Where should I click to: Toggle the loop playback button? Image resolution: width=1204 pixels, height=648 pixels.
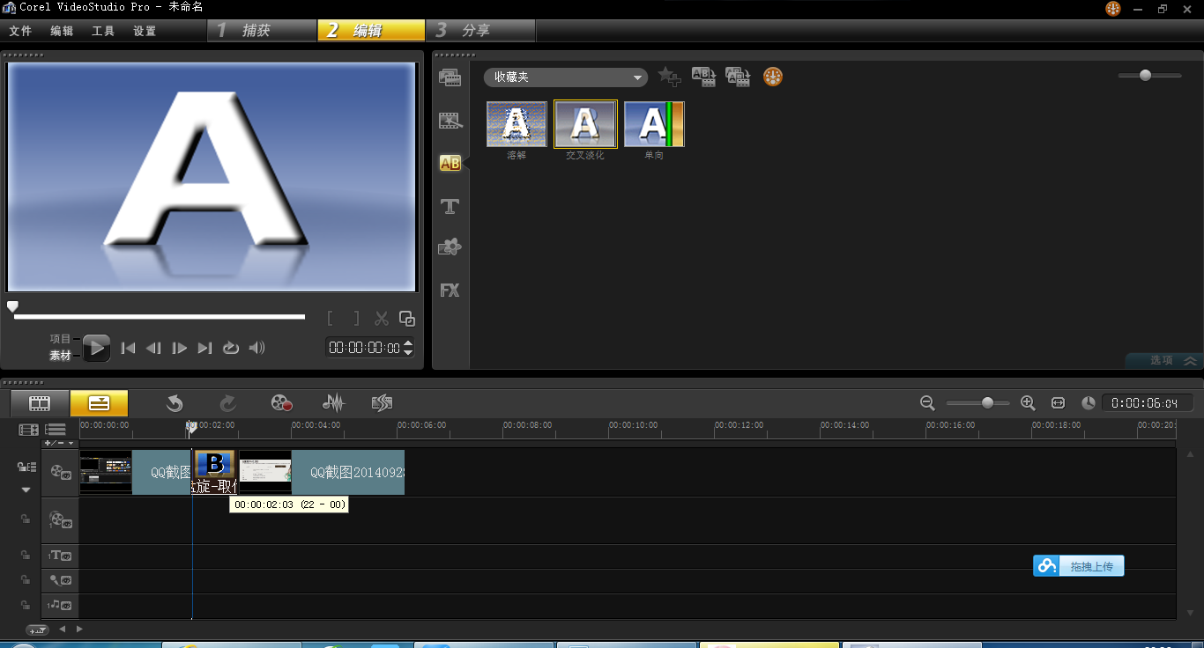click(x=231, y=348)
